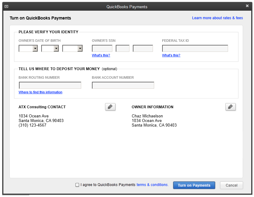The width and height of the screenshot is (254, 197).
Task: View terms & conditions link
Action: click(152, 185)
